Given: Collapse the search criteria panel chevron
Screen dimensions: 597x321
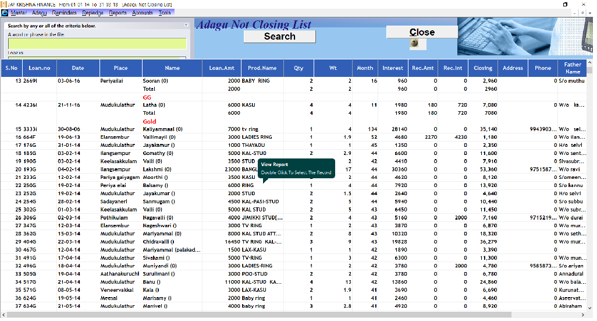Looking at the screenshot, I should point(186,26).
